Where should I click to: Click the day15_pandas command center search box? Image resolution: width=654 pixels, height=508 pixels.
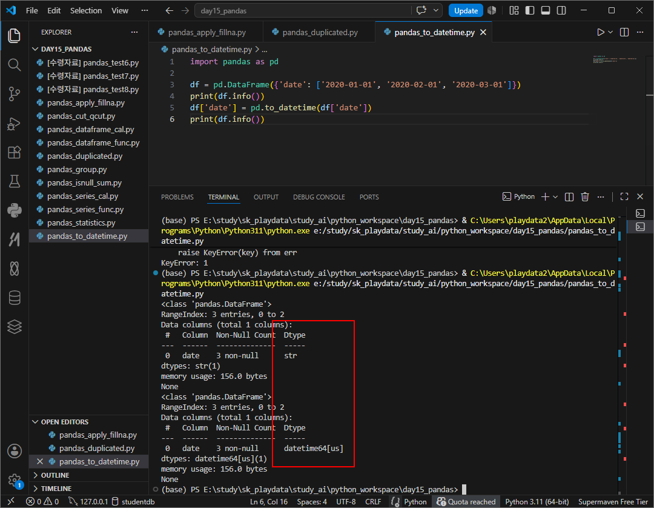tap(303, 10)
